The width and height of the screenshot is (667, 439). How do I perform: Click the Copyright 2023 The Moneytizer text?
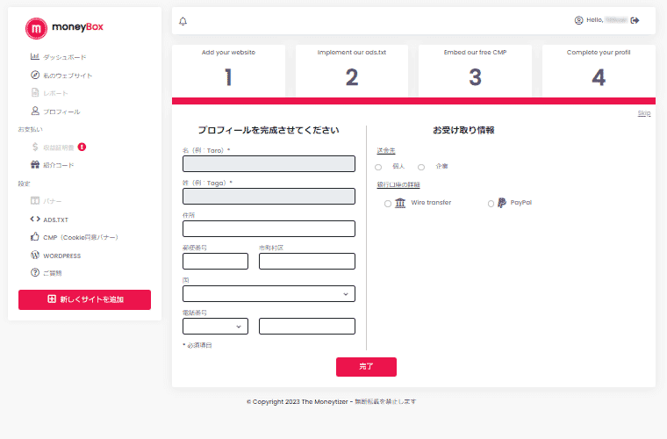pos(332,401)
